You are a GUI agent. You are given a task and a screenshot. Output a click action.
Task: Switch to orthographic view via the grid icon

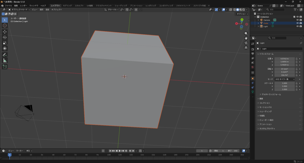pyautogui.click(x=246, y=48)
